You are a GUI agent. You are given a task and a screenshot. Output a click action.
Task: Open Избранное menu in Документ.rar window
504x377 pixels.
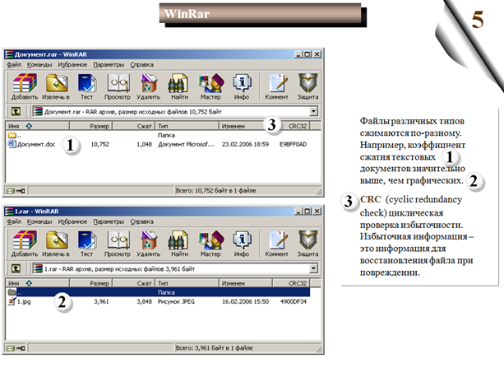coord(72,65)
